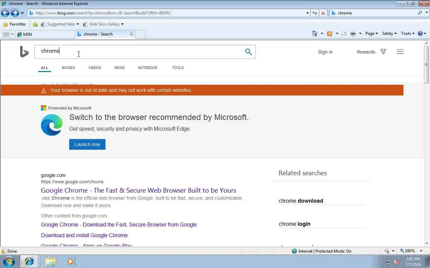Stop loading with the red X icon
The width and height of the screenshot is (430, 268).
(x=323, y=13)
